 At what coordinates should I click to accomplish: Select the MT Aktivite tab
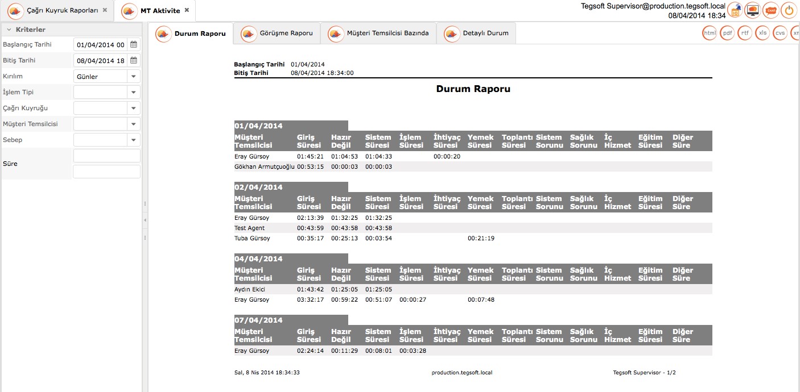point(156,11)
